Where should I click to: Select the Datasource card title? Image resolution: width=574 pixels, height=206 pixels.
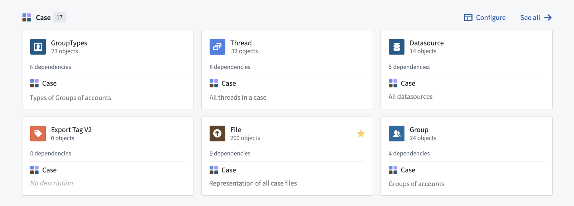[x=427, y=43]
